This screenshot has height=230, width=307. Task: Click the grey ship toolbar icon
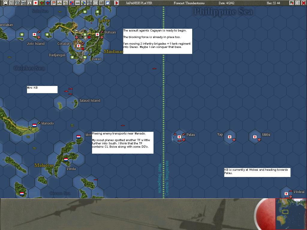click(78, 3)
